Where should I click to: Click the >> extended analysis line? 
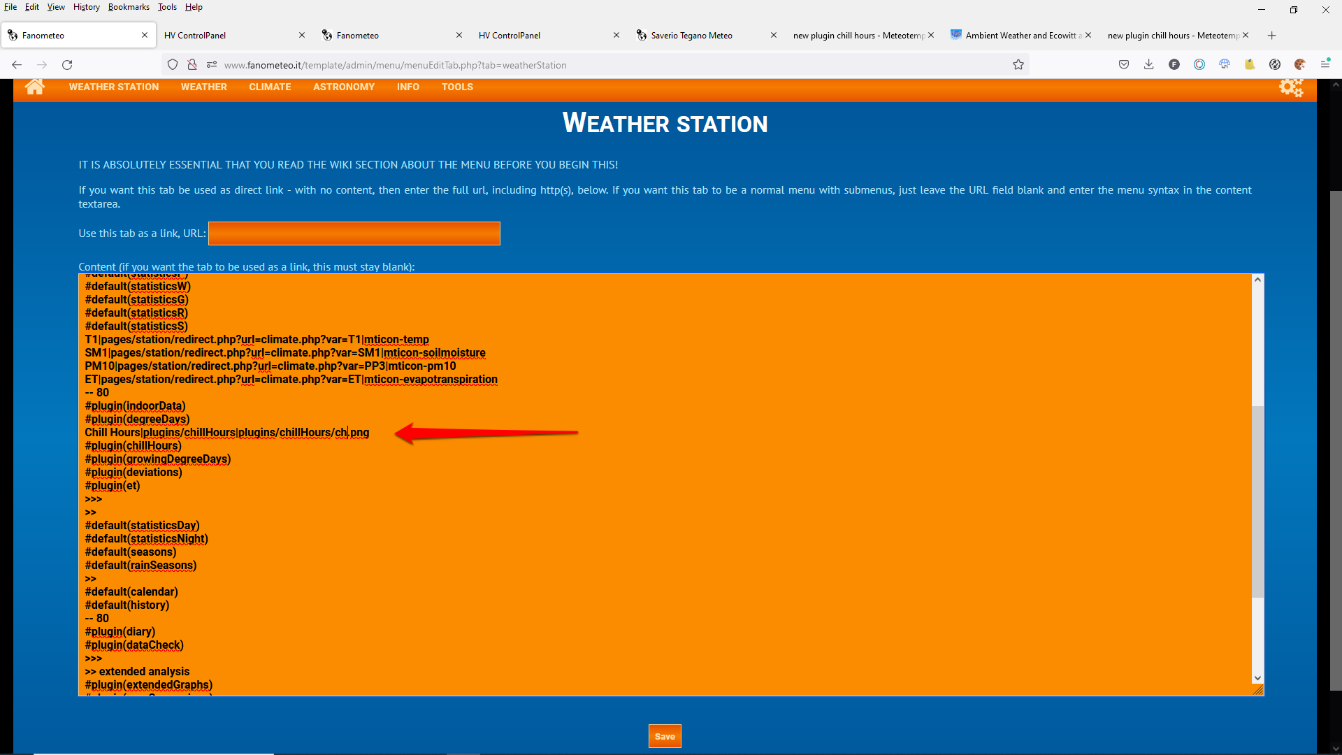[x=138, y=672]
